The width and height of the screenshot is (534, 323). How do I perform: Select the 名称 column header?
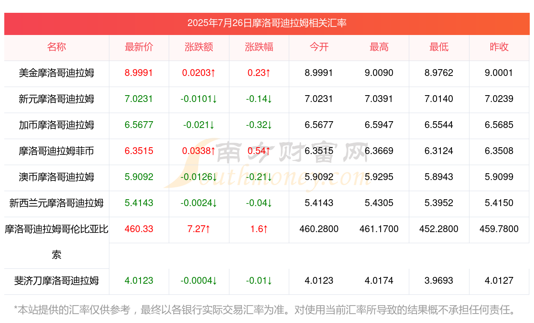tap(56, 47)
